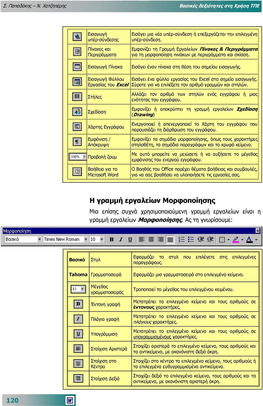Close the Μορφοποίηση toolbar with its X button
This screenshot has width=263, height=406.
point(258,231)
